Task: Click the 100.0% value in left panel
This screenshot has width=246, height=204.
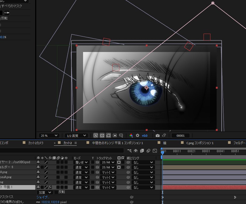Action: (3, 37)
